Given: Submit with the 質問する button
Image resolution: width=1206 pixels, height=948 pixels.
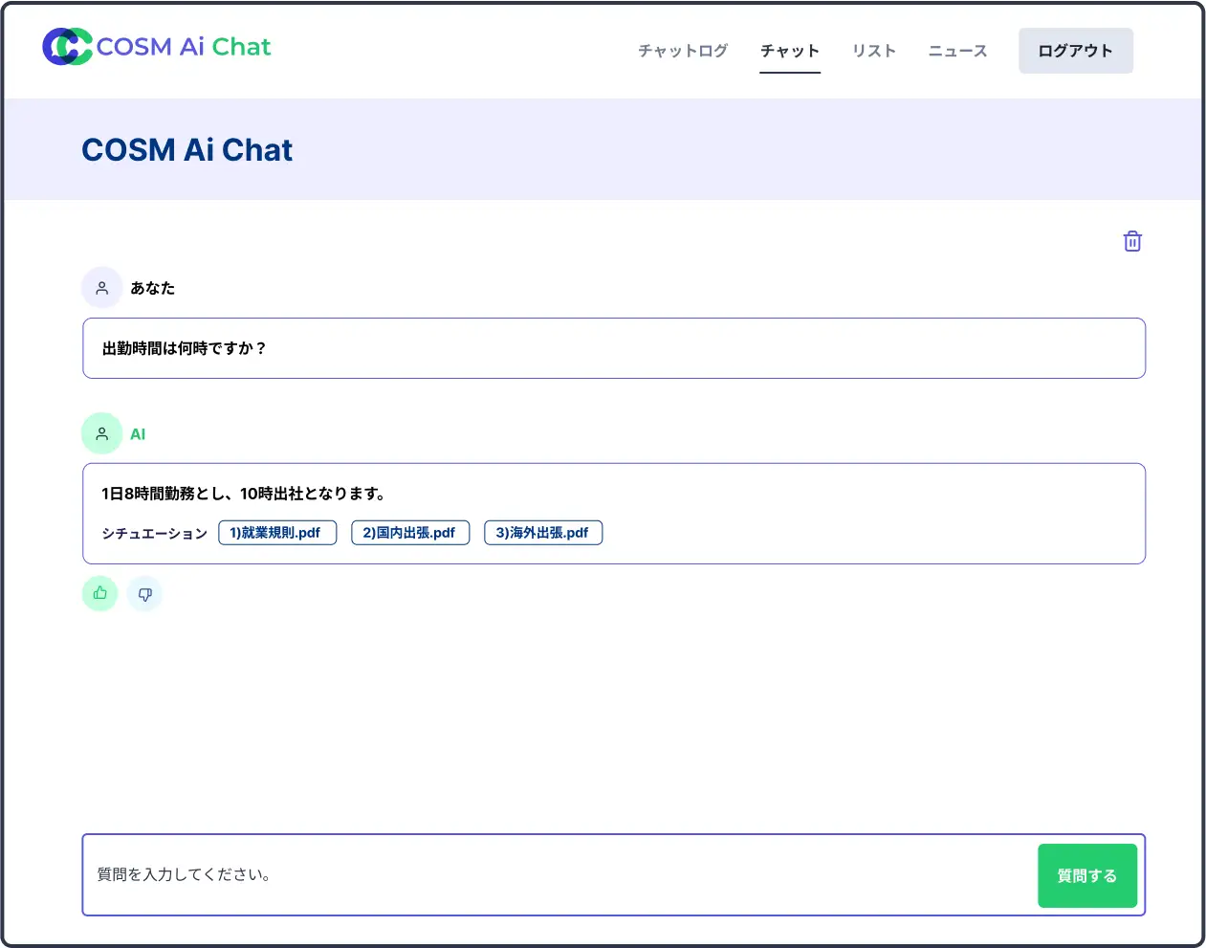Looking at the screenshot, I should [1087, 875].
